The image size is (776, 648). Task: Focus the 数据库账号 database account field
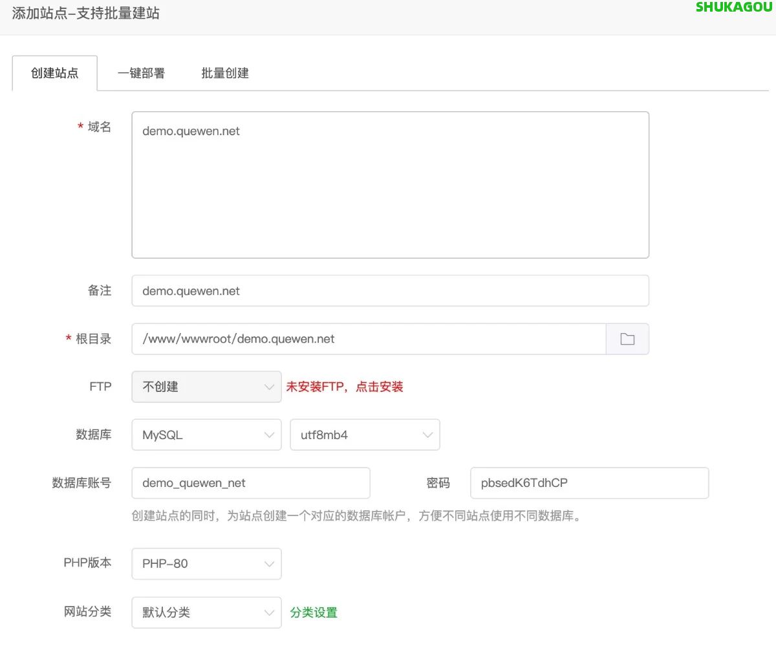pyautogui.click(x=250, y=482)
